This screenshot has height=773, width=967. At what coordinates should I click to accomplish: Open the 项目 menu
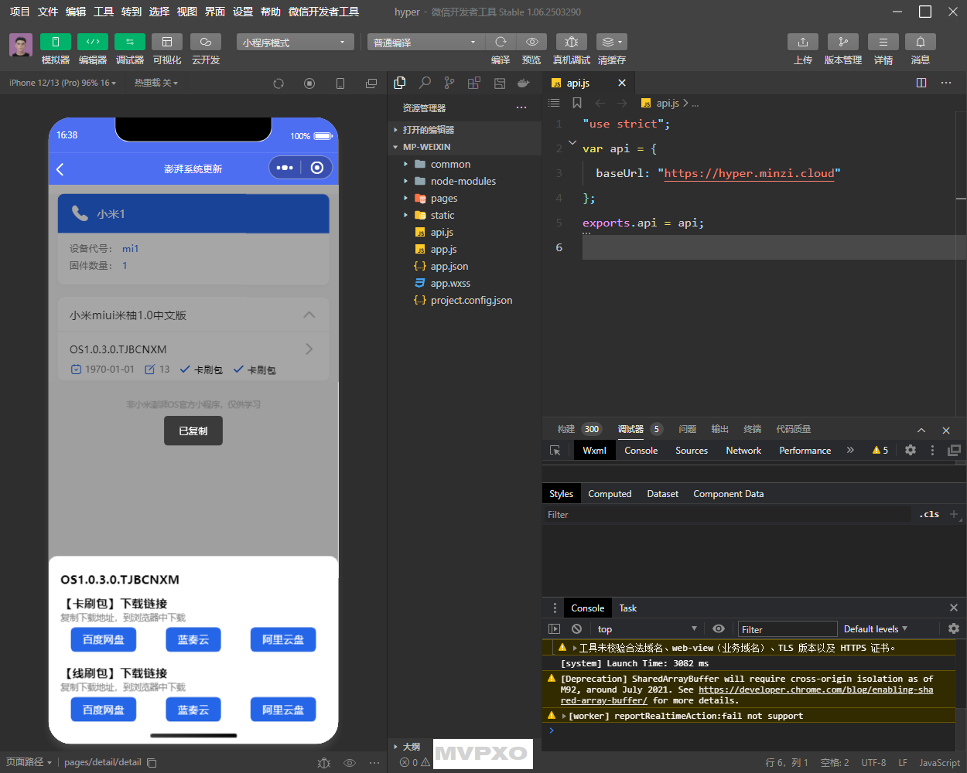[x=19, y=12]
